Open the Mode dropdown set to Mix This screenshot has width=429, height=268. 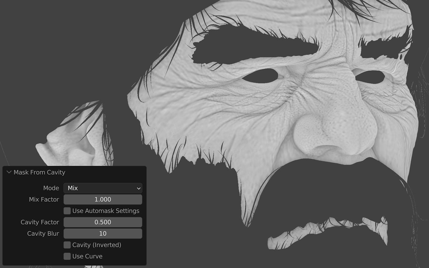(x=103, y=188)
